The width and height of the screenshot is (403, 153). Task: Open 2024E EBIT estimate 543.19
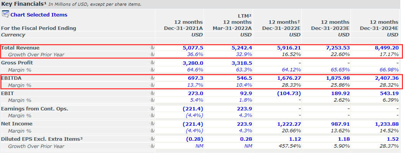coord(389,93)
